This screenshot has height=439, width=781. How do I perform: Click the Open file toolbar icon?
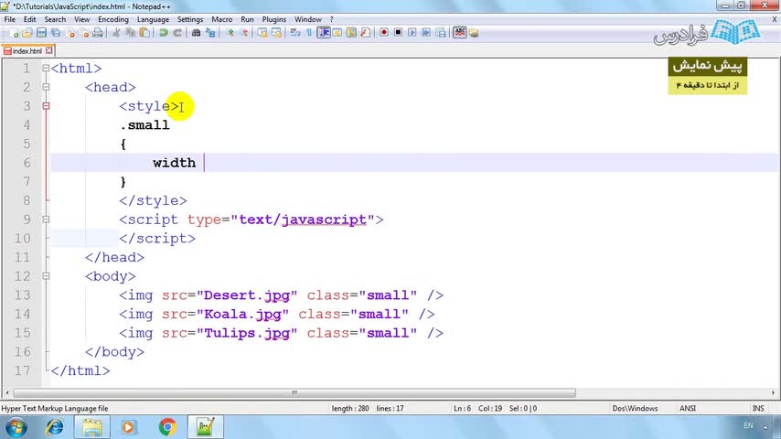tap(27, 33)
